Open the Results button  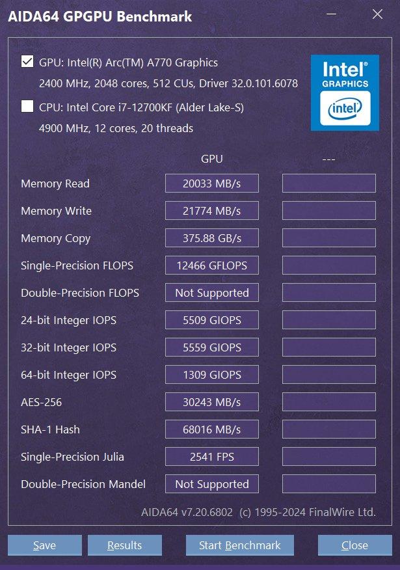pyautogui.click(x=125, y=545)
